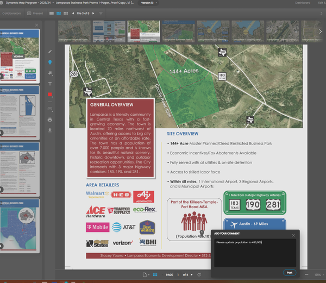Click the 144+ Acres map label

(x=184, y=71)
